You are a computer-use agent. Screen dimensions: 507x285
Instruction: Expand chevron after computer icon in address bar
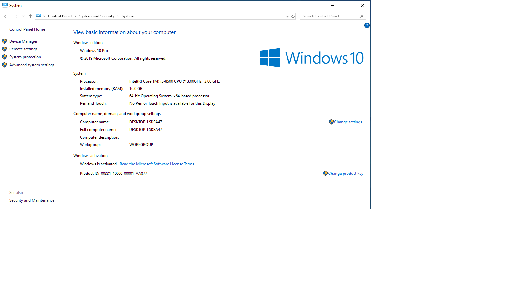pyautogui.click(x=44, y=16)
